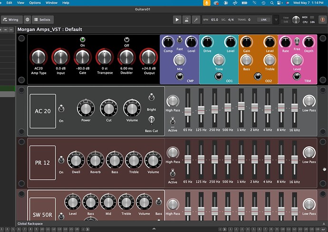Click the AC 20 amp selector box
The width and height of the screenshot is (328, 232).
(x=43, y=111)
